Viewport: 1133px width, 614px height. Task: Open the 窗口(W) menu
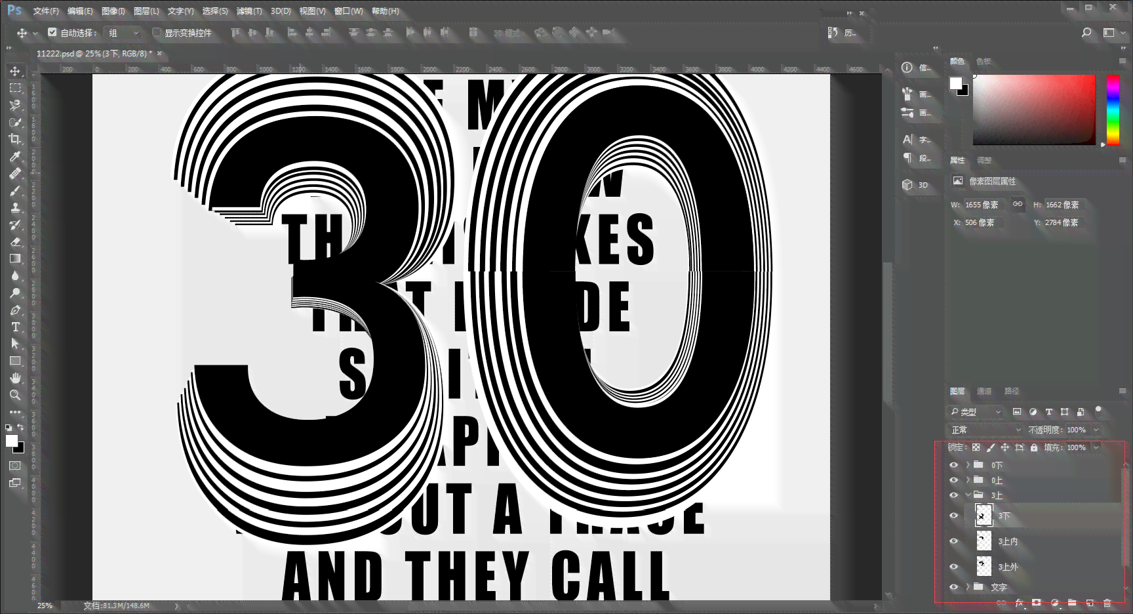point(349,11)
